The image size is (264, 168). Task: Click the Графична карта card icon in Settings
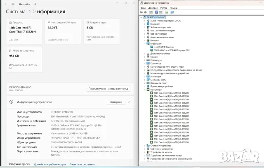coord(88,22)
